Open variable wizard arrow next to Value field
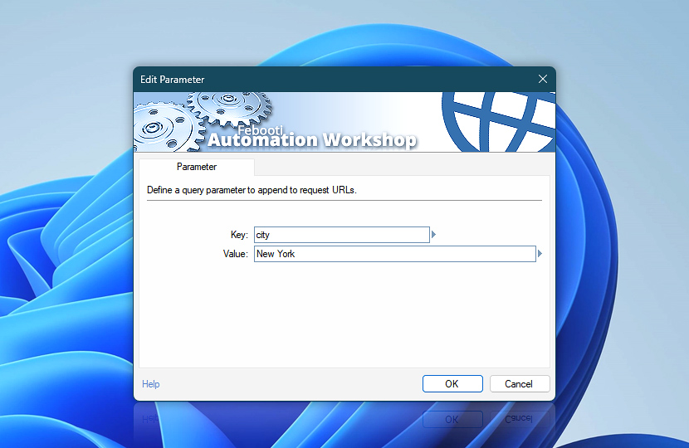This screenshot has height=448, width=689. (x=540, y=253)
